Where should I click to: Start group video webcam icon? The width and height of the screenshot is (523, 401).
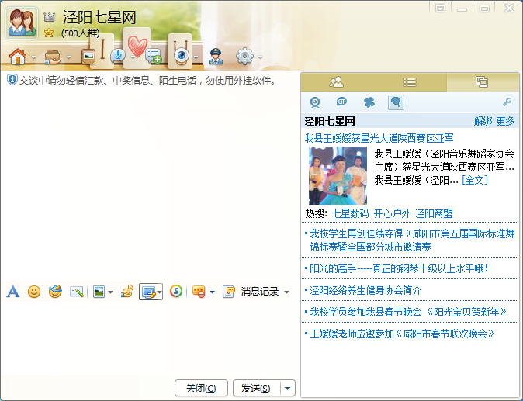(x=181, y=57)
